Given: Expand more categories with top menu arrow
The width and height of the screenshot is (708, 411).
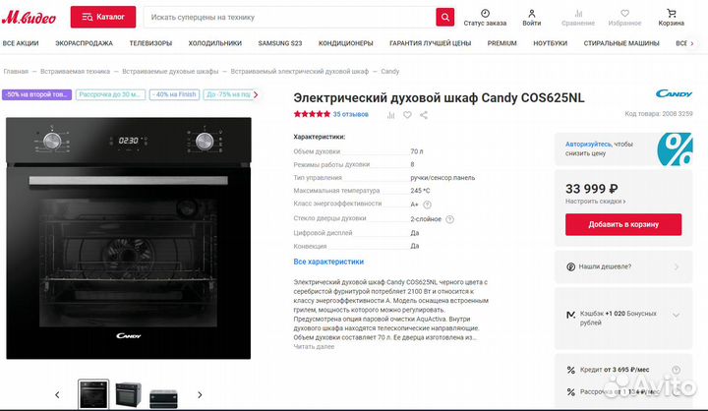Looking at the screenshot, I should pyautogui.click(x=692, y=43).
